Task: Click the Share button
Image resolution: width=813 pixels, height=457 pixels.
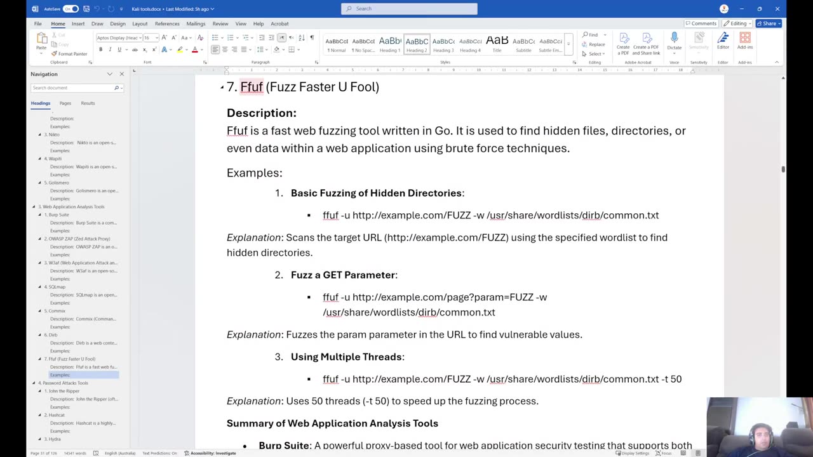Action: pyautogui.click(x=769, y=23)
